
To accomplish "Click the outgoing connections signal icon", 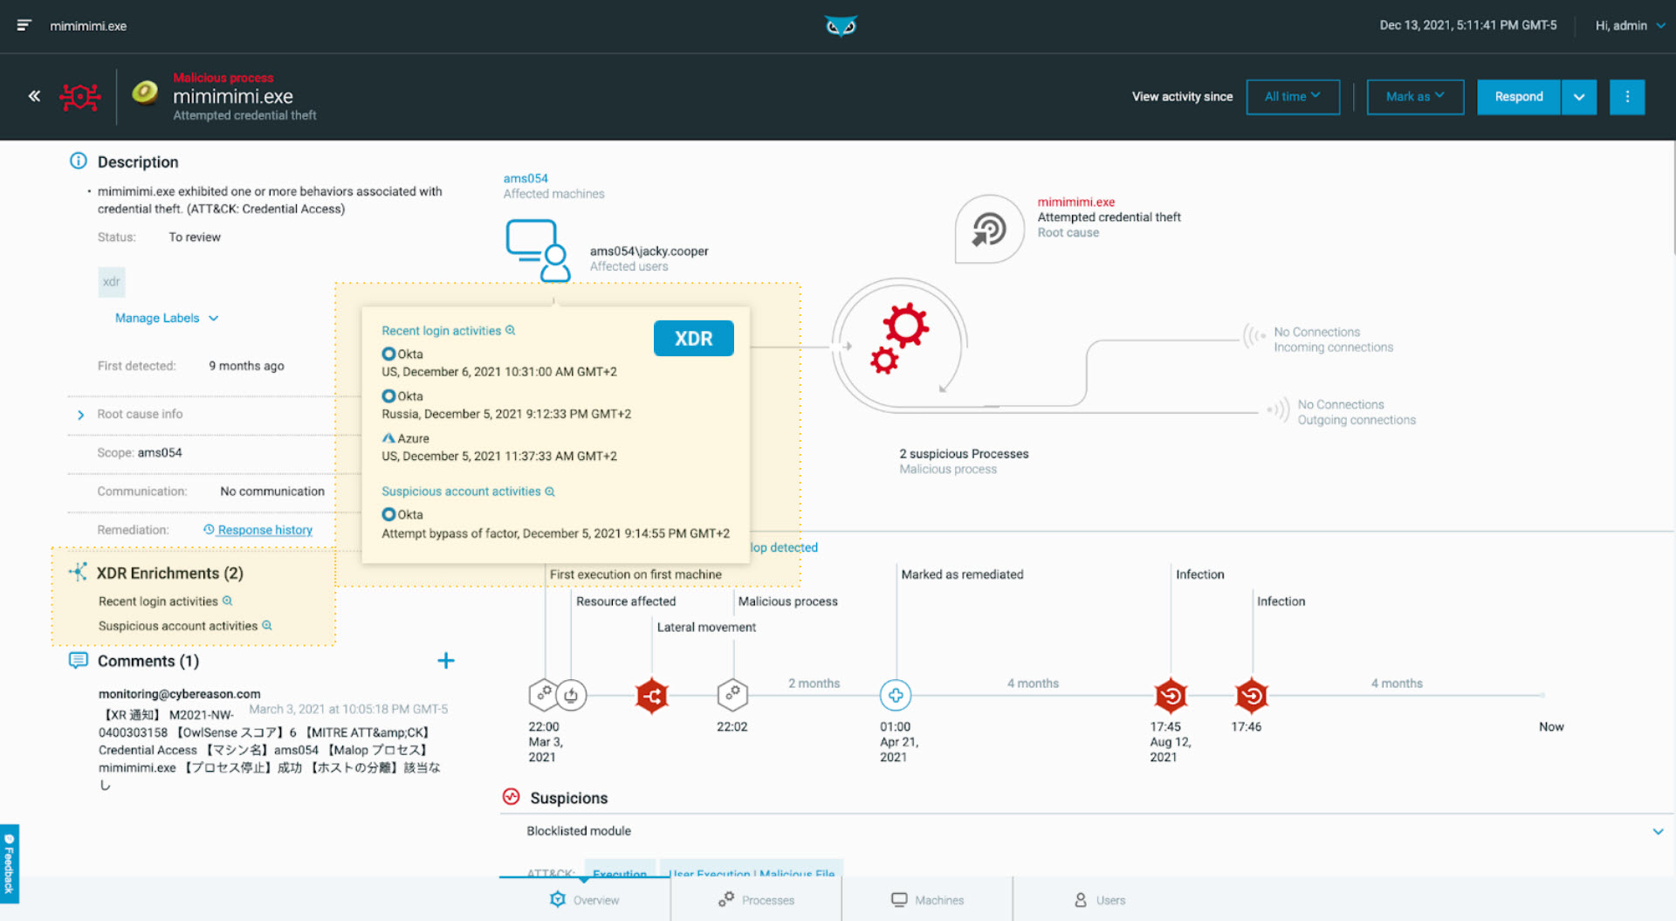I will tap(1279, 409).
